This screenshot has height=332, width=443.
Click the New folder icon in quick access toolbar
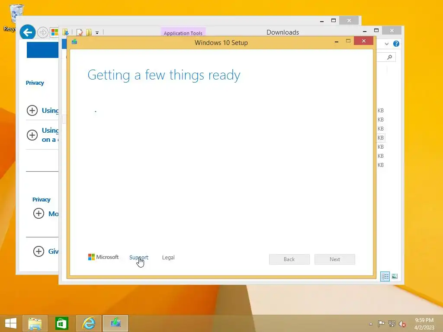click(x=89, y=32)
